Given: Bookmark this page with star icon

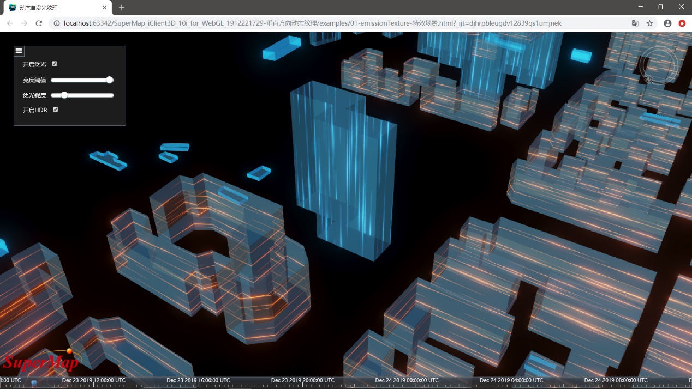Looking at the screenshot, I should pyautogui.click(x=649, y=23).
